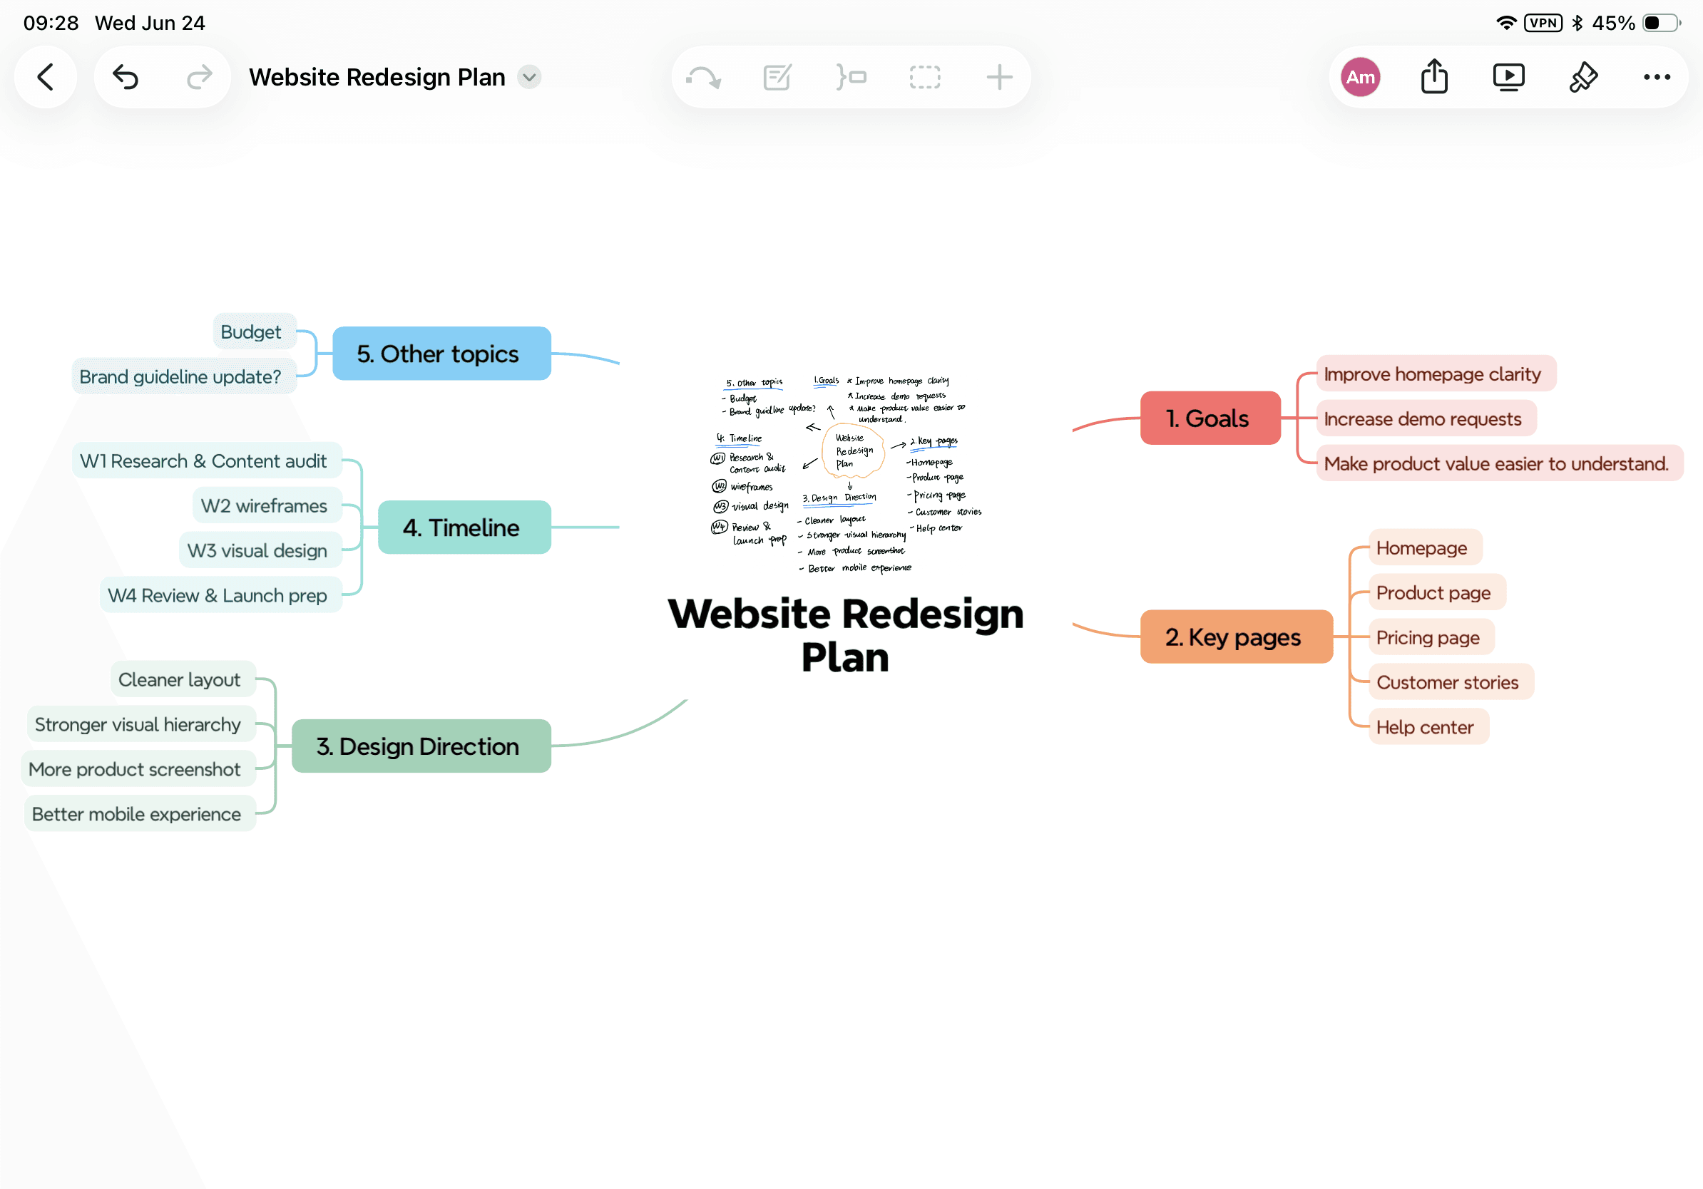Viewport: 1703px width, 1189px height.
Task: Select the Website Redesign Plan central topic
Action: click(846, 634)
